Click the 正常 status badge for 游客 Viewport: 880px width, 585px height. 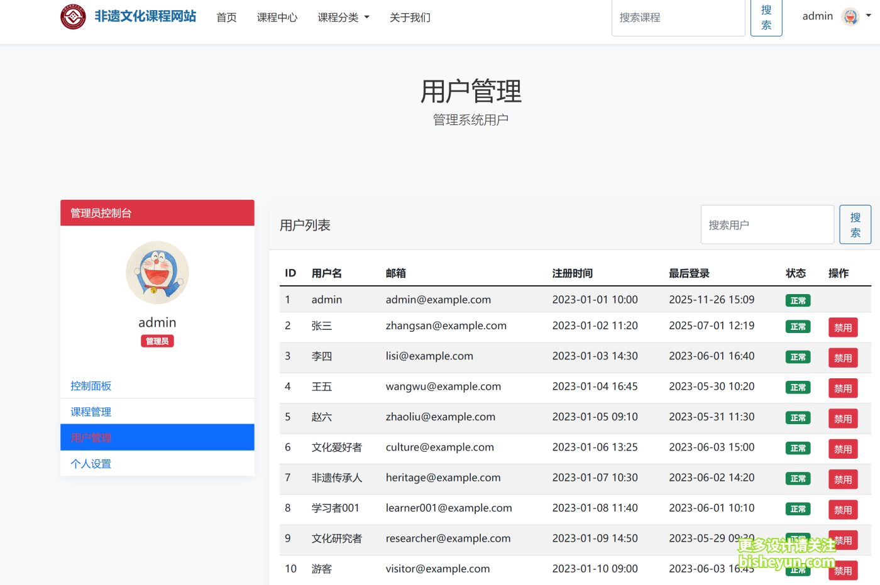[x=798, y=570]
